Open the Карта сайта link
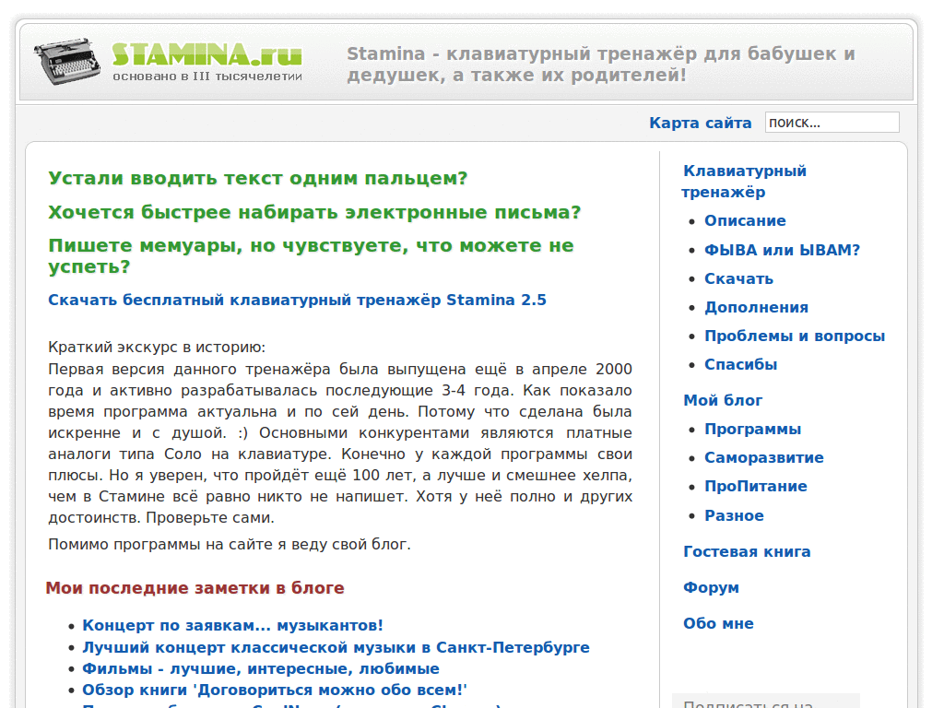Image resolution: width=944 pixels, height=708 pixels. pyautogui.click(x=701, y=123)
